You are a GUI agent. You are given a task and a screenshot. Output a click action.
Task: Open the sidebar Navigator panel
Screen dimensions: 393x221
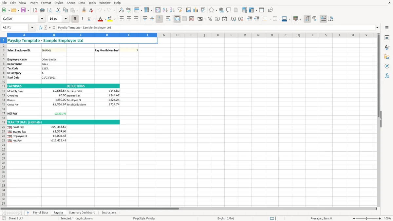(387, 66)
